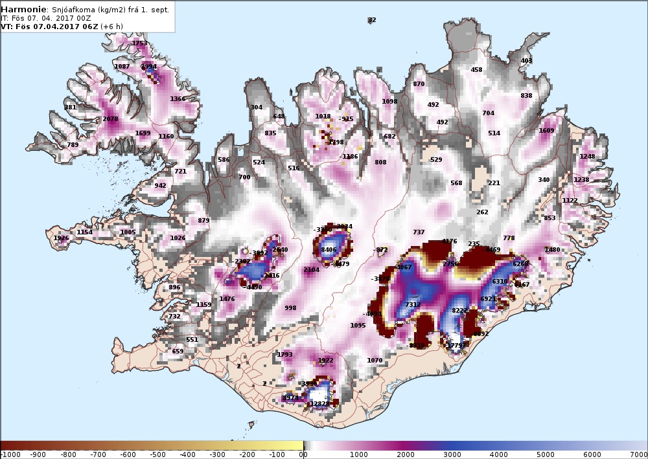Click the map value 1154
The height and width of the screenshot is (459, 648).
[x=85, y=232]
